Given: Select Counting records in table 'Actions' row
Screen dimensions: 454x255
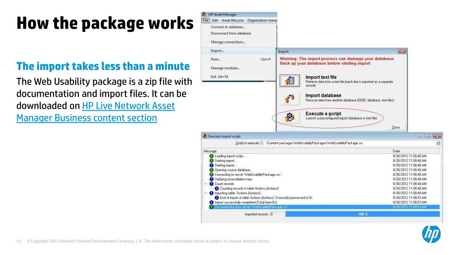Looking at the screenshot, I should tap(321, 189).
